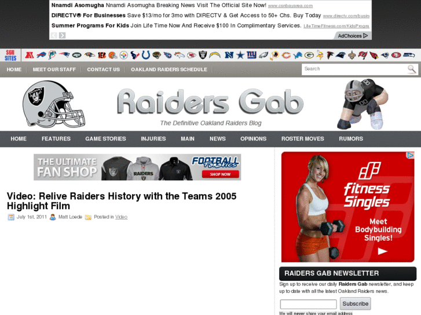Open the New York Jets icon
This screenshot has width=421, height=315.
[77, 55]
